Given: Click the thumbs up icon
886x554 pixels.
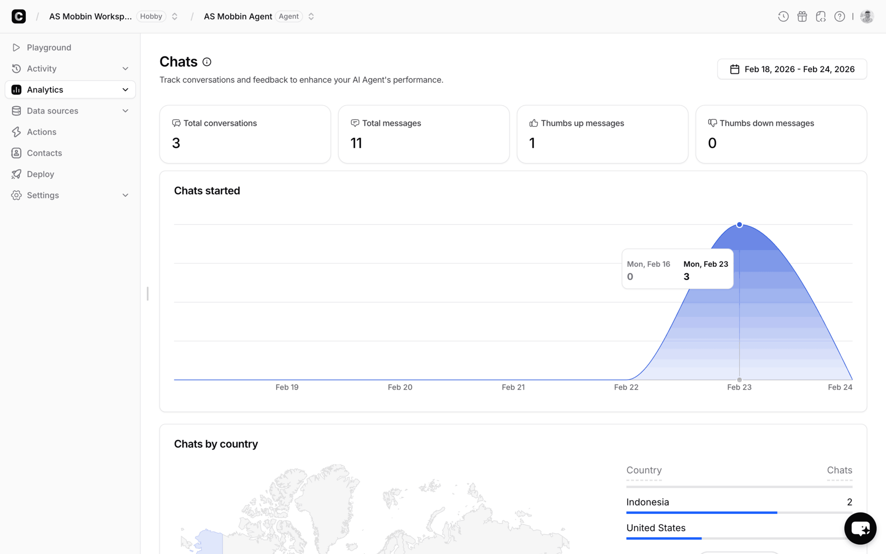Looking at the screenshot, I should point(533,123).
